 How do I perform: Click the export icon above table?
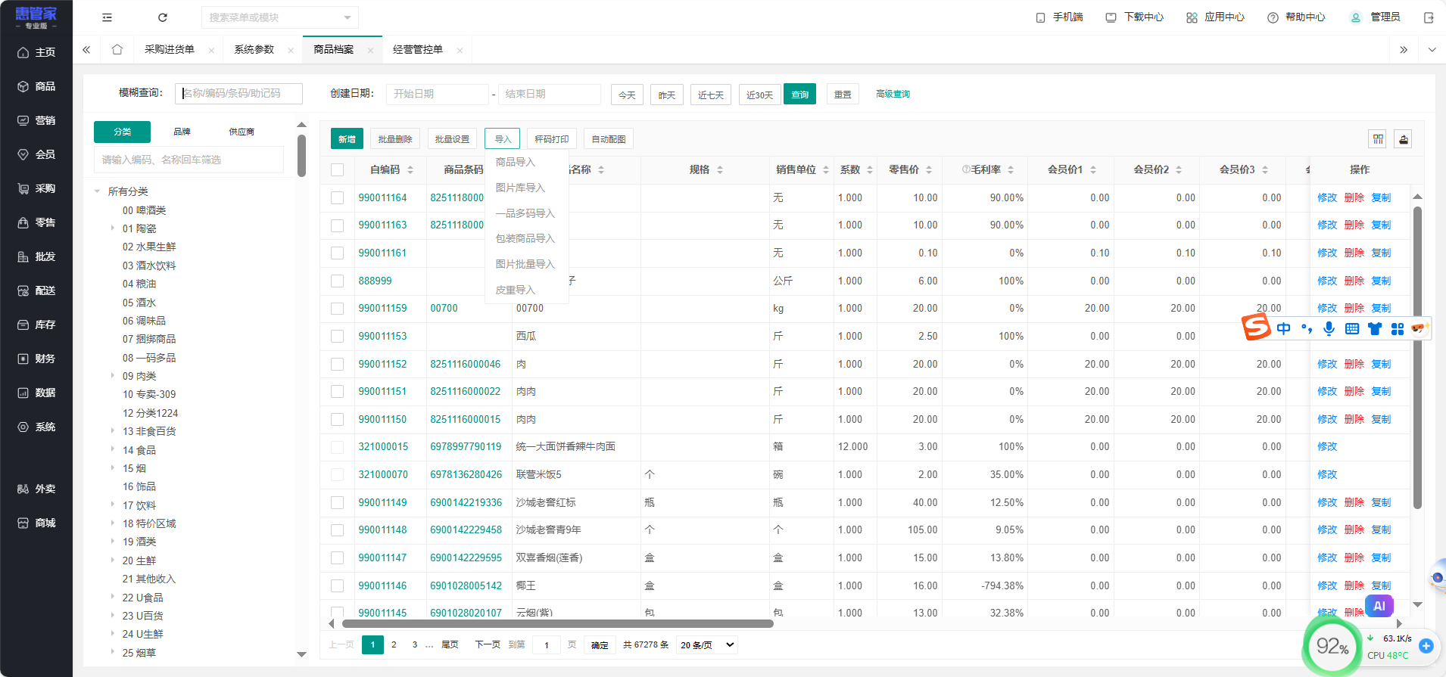[1403, 139]
